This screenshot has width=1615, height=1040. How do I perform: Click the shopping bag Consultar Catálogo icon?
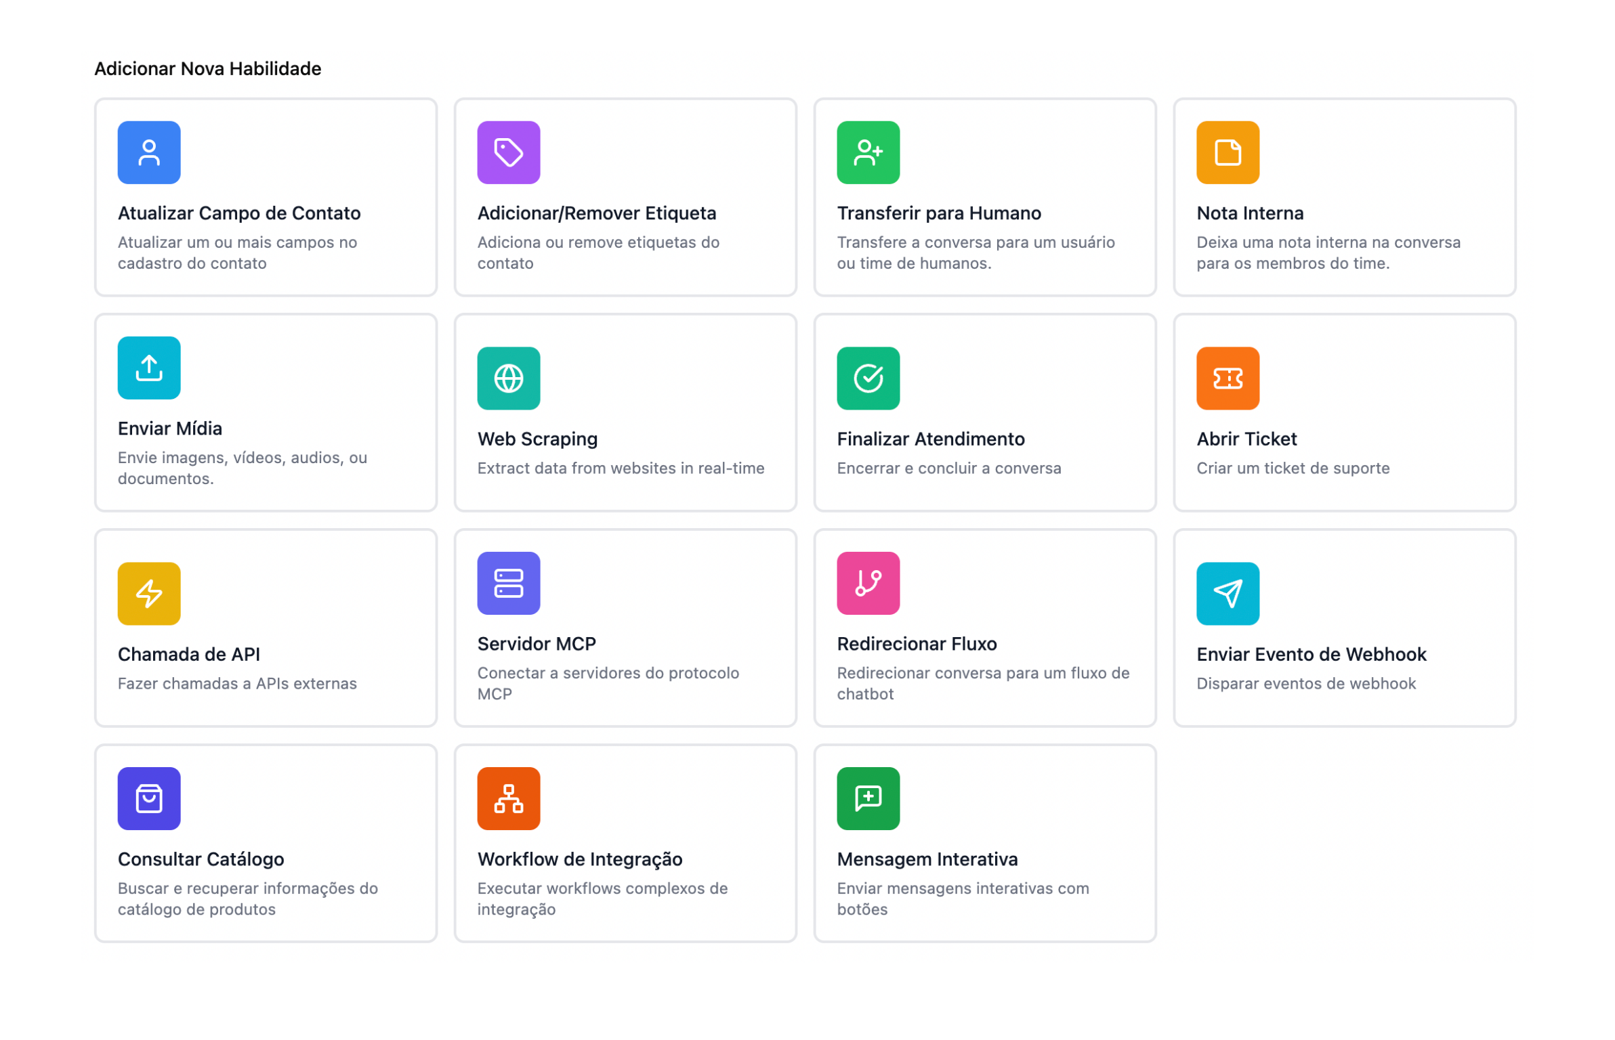point(149,798)
